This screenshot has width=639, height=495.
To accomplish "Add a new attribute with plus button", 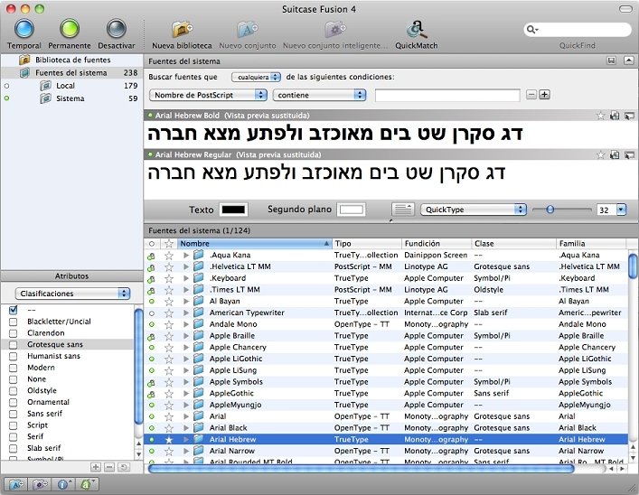I will (x=96, y=467).
